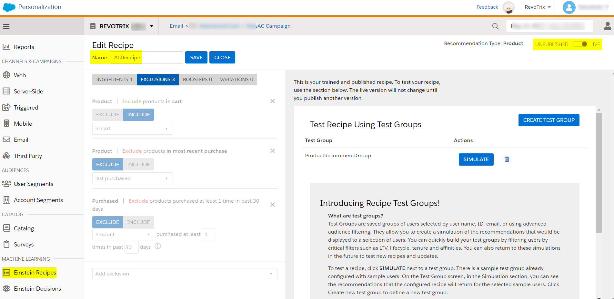Click the Email breadcrumb link
The width and height of the screenshot is (614, 299).
176,26
